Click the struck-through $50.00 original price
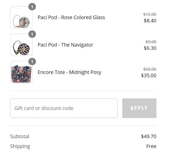This screenshot has height=155, width=174. (x=150, y=69)
